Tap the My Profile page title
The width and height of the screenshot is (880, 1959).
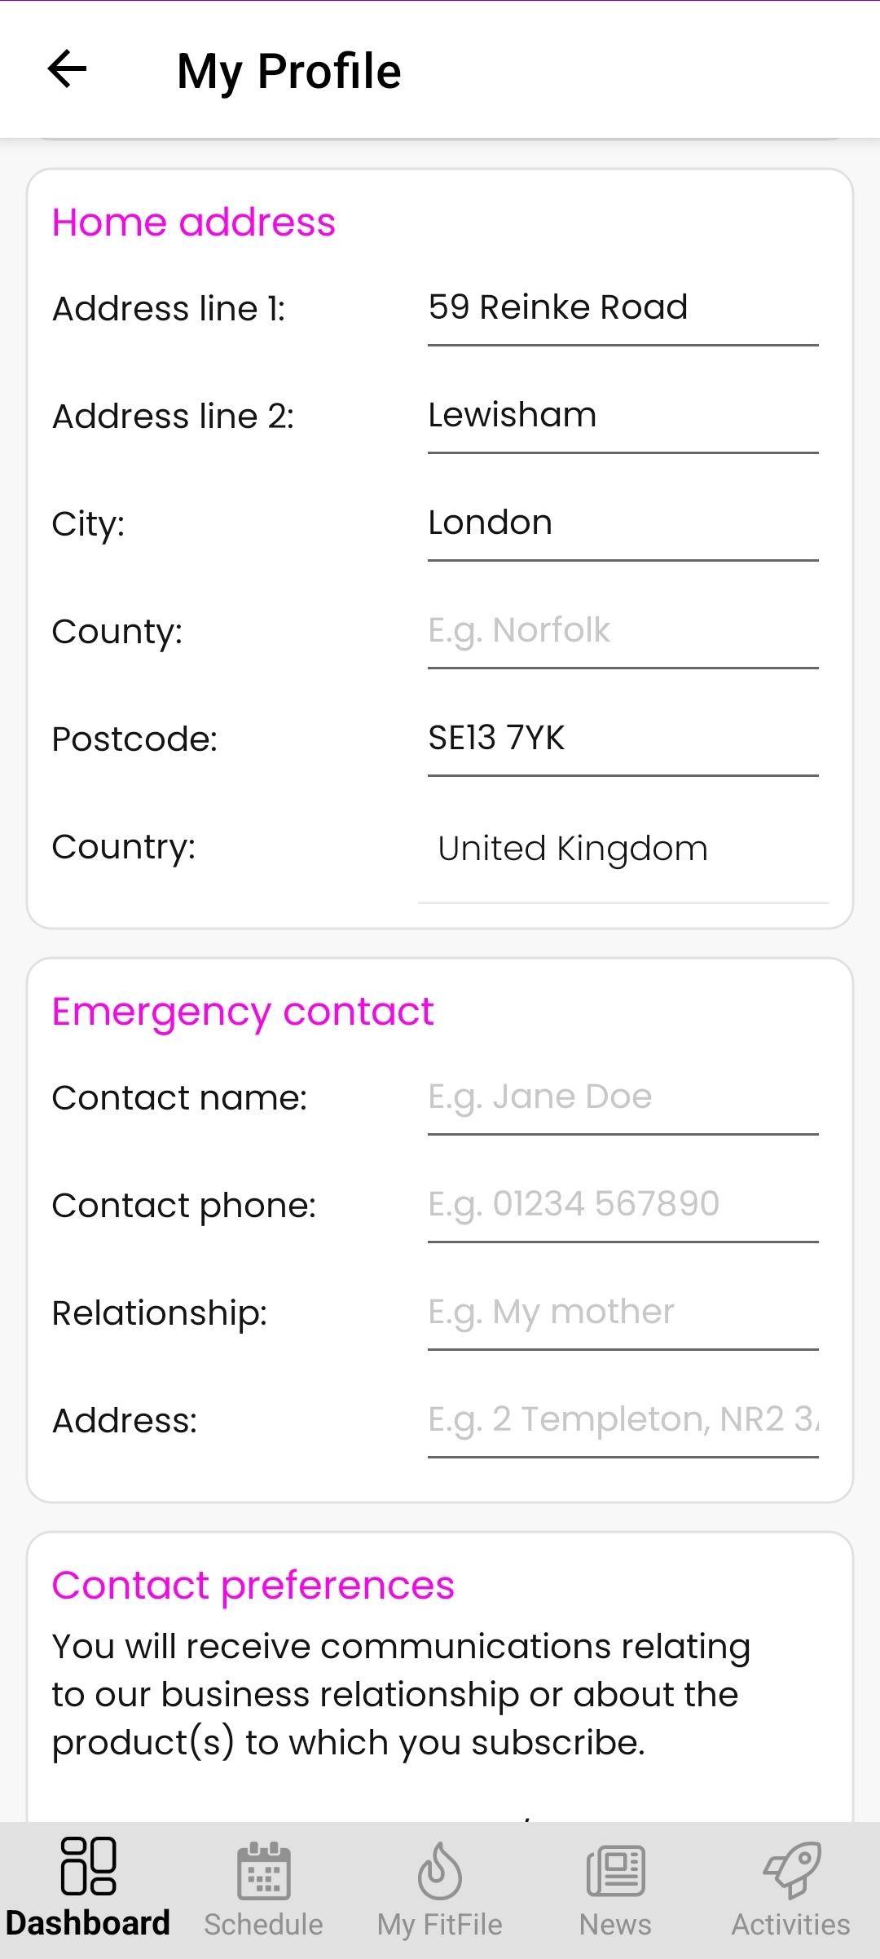288,71
